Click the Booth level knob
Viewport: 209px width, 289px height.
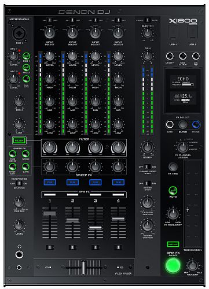[x=148, y=147]
